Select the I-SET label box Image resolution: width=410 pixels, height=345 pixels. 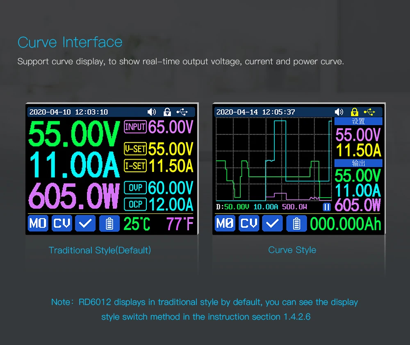pos(135,165)
